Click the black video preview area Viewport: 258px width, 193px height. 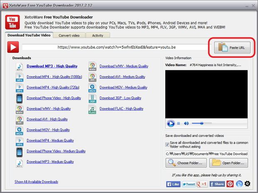point(206,94)
